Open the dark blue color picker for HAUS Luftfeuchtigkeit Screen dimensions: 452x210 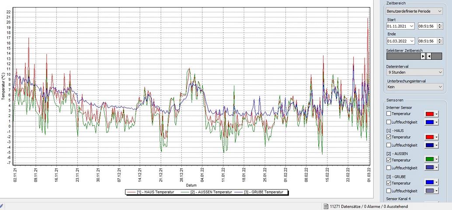[431, 145]
